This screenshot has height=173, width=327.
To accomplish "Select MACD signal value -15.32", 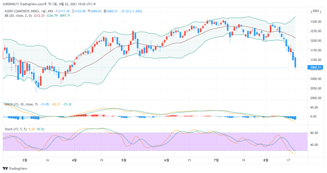I will point(67,104).
